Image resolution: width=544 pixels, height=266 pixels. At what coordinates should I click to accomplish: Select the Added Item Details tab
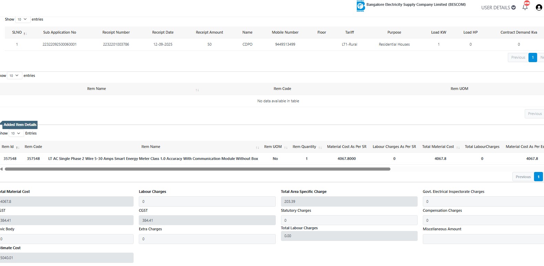pos(20,125)
